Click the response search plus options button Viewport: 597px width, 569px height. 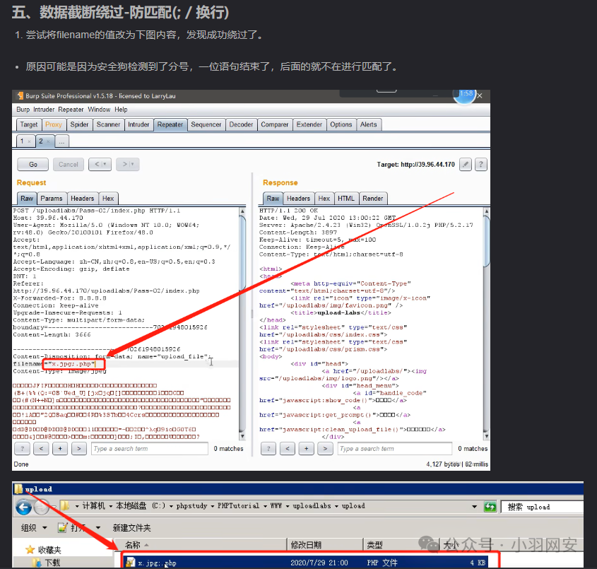coord(306,449)
